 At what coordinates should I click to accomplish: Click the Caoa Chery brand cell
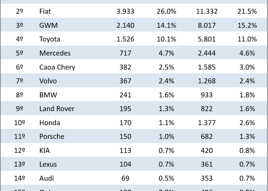[57, 67]
